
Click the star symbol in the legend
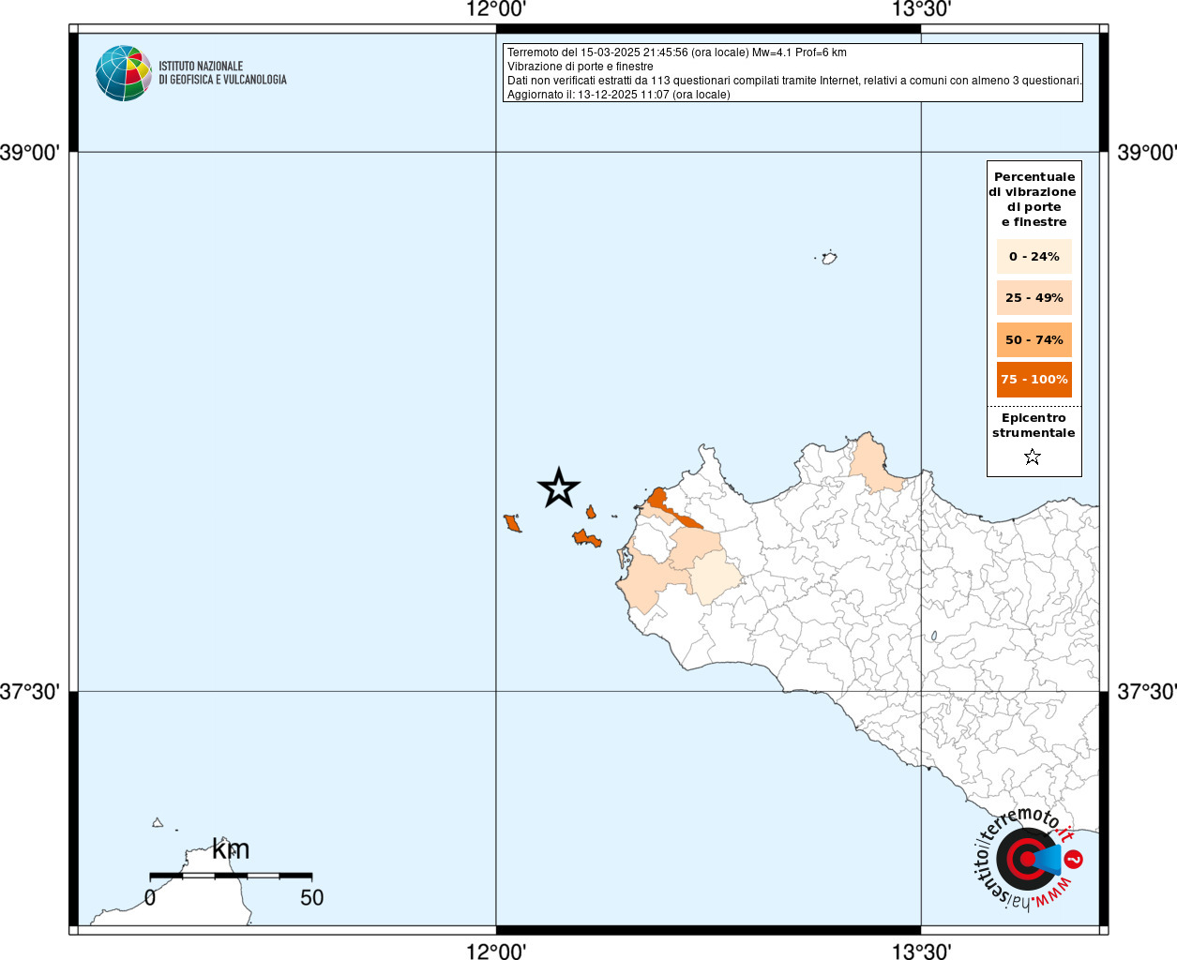(1033, 457)
